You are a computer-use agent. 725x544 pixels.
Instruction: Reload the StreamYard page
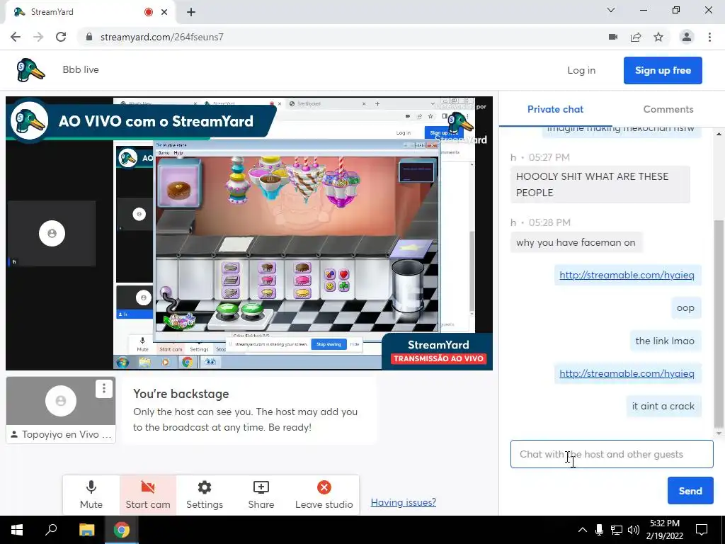tap(61, 37)
